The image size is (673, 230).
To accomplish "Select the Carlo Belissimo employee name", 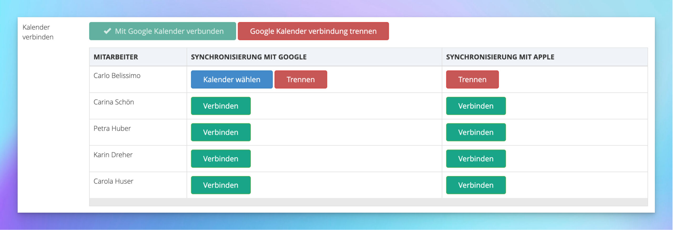I will click(x=117, y=76).
